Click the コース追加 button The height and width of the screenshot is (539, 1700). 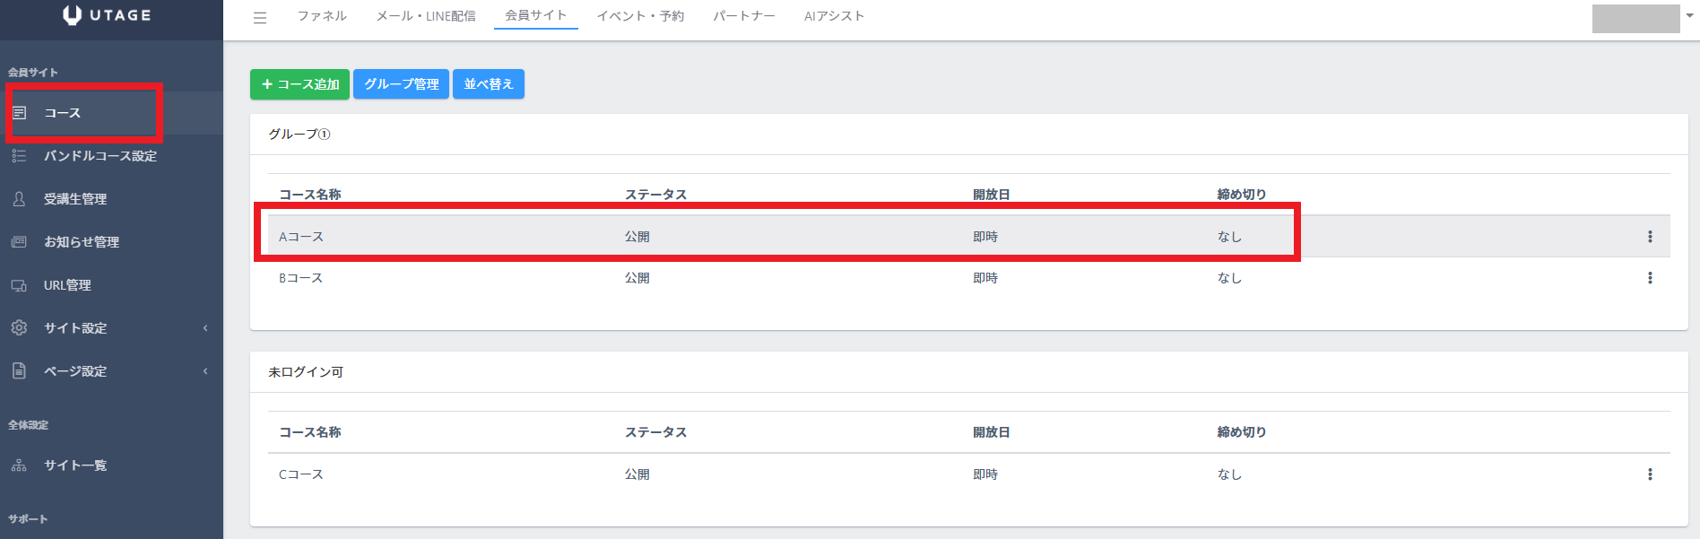point(300,84)
